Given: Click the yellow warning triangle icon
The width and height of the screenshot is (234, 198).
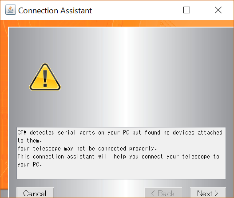Looking at the screenshot, I should tap(45, 77).
